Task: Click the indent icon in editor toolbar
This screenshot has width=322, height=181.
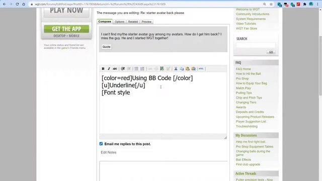Action: [123, 69]
